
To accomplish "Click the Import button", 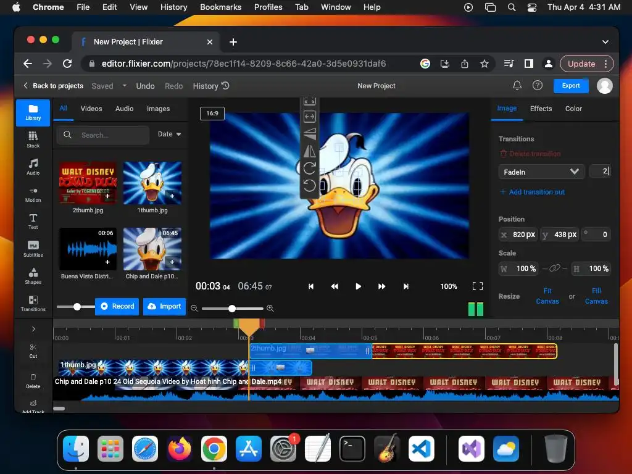I will (x=164, y=306).
